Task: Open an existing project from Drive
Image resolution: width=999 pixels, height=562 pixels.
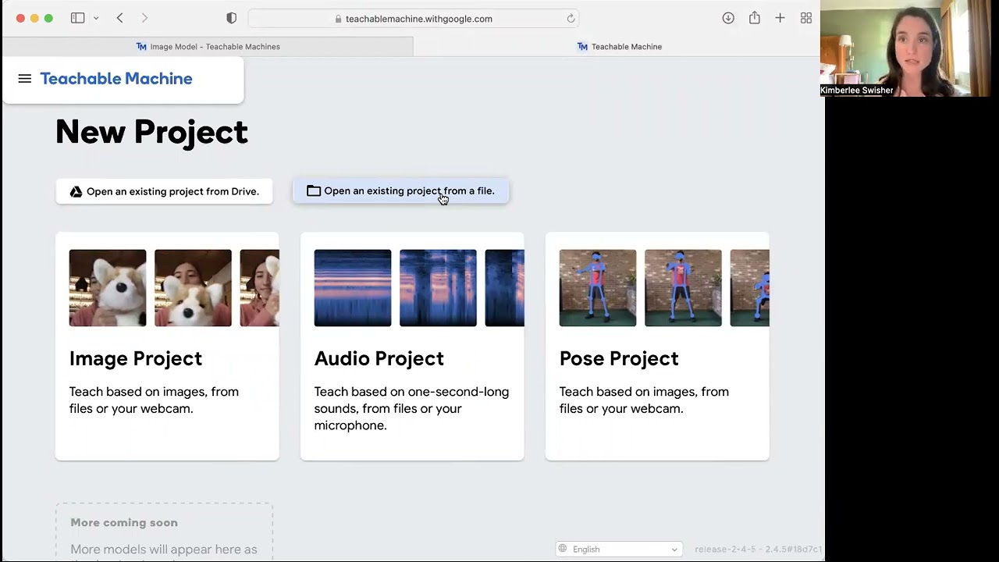Action: [164, 191]
